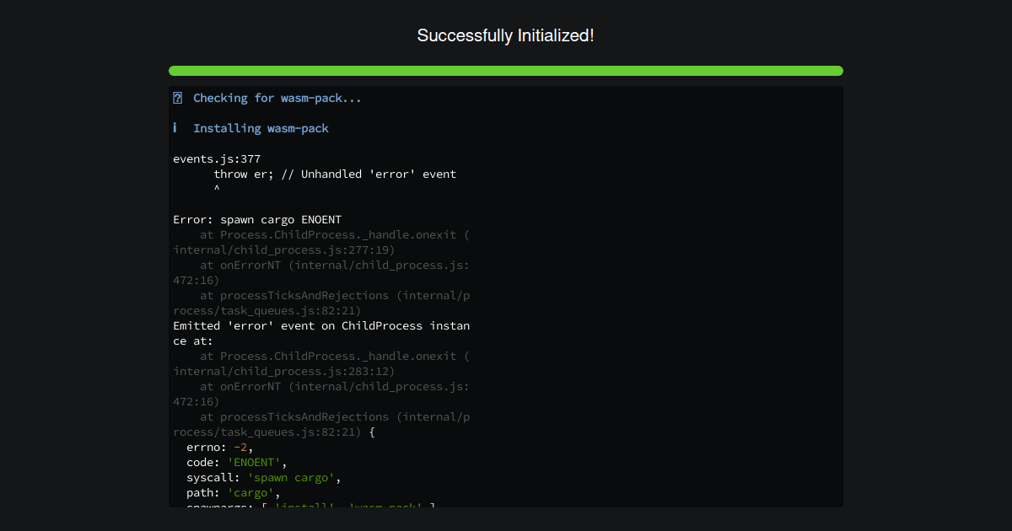
Task: Click the green 'ENOENT' code string
Action: (251, 462)
